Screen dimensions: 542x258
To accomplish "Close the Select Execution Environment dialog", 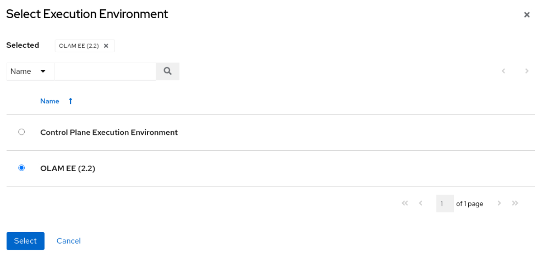I will 527,14.
